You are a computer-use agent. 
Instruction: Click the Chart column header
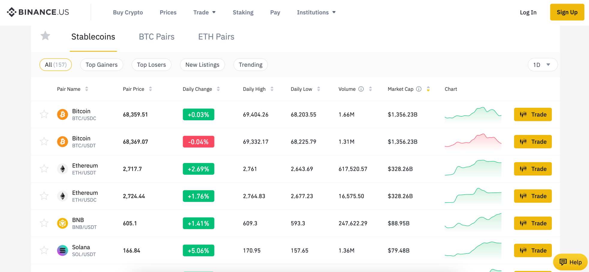[451, 89]
